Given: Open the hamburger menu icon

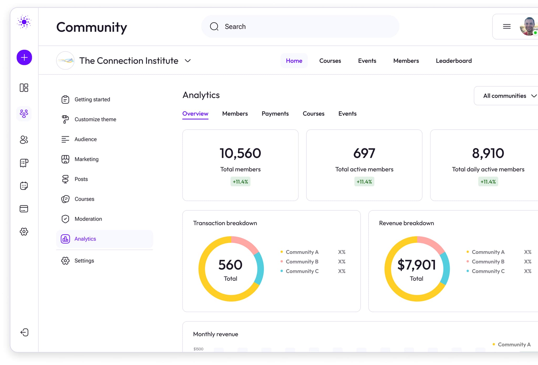Looking at the screenshot, I should coord(507,26).
